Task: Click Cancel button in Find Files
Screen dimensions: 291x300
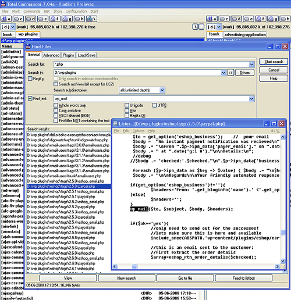Action: tap(274, 70)
